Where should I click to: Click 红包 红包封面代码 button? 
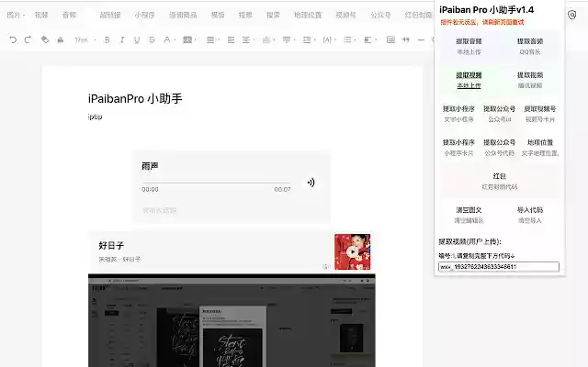500,182
